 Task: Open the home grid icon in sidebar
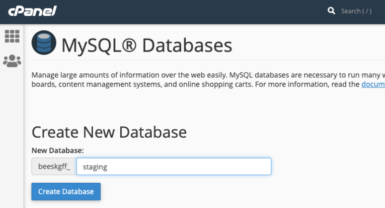(12, 36)
